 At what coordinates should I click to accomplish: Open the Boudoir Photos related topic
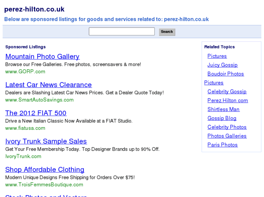pos(226,74)
